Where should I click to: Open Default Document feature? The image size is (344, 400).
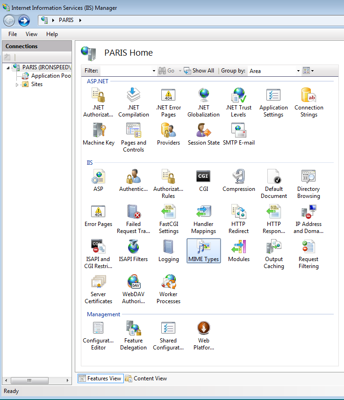click(274, 184)
